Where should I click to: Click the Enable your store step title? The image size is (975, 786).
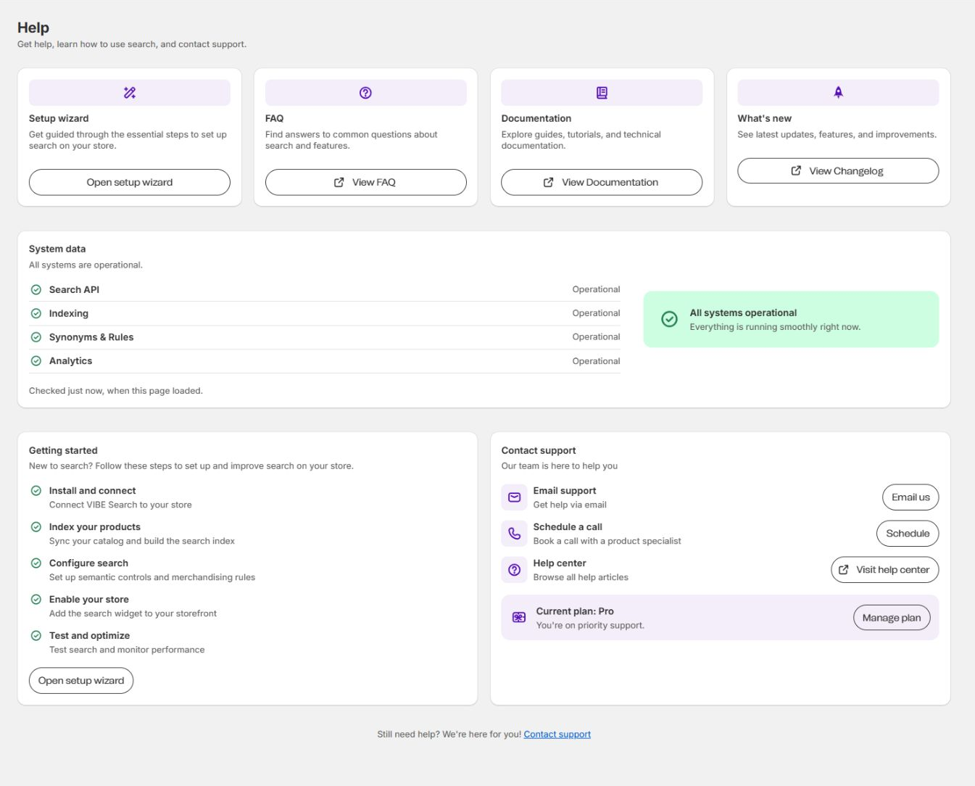point(89,600)
